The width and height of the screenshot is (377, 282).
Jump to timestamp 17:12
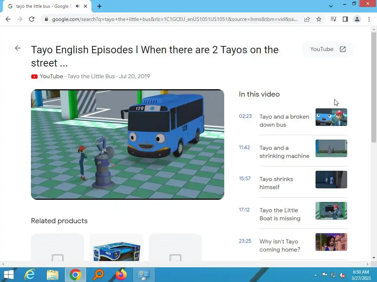[x=244, y=210]
